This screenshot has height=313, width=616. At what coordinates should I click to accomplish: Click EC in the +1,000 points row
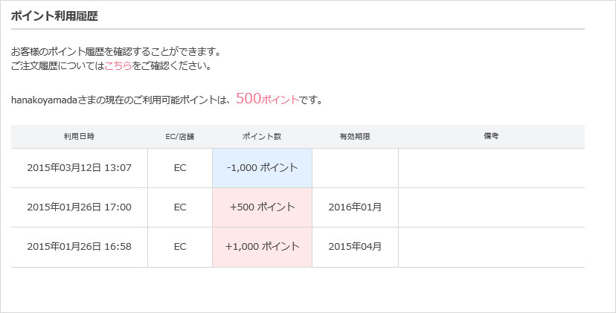(180, 247)
